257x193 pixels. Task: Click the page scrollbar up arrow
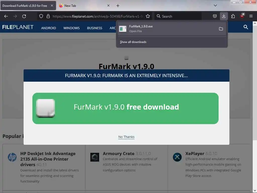pyautogui.click(x=255, y=23)
